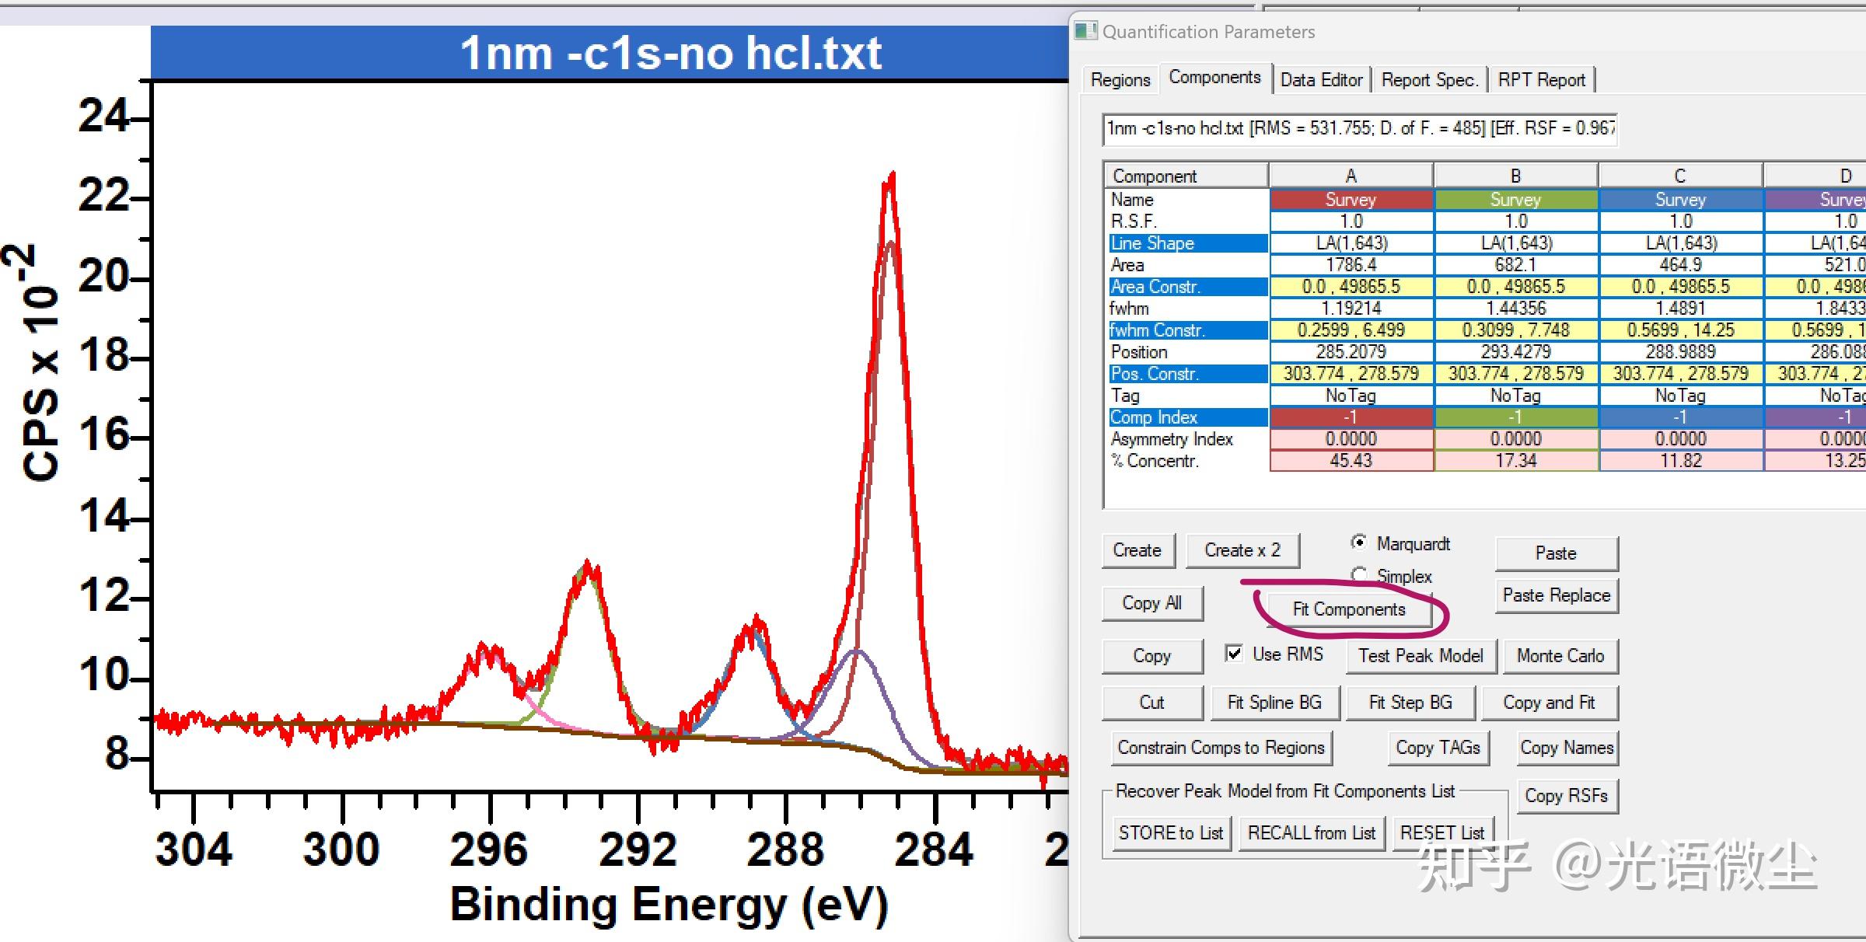Edit component A Line Shape cell

tap(1351, 243)
